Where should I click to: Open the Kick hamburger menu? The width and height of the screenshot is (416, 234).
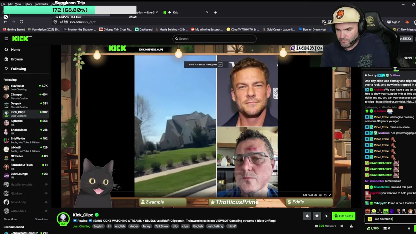[6, 39]
